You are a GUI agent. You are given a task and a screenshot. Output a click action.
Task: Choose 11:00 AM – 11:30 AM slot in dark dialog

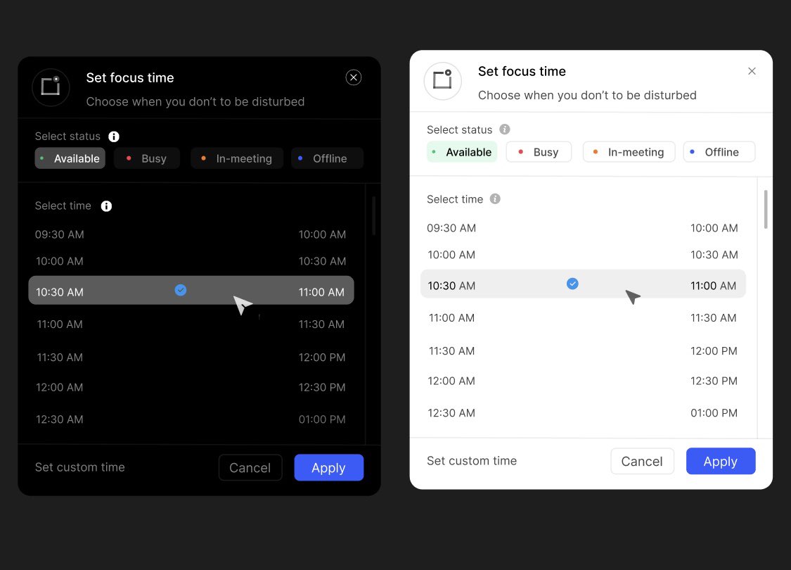pyautogui.click(x=191, y=324)
